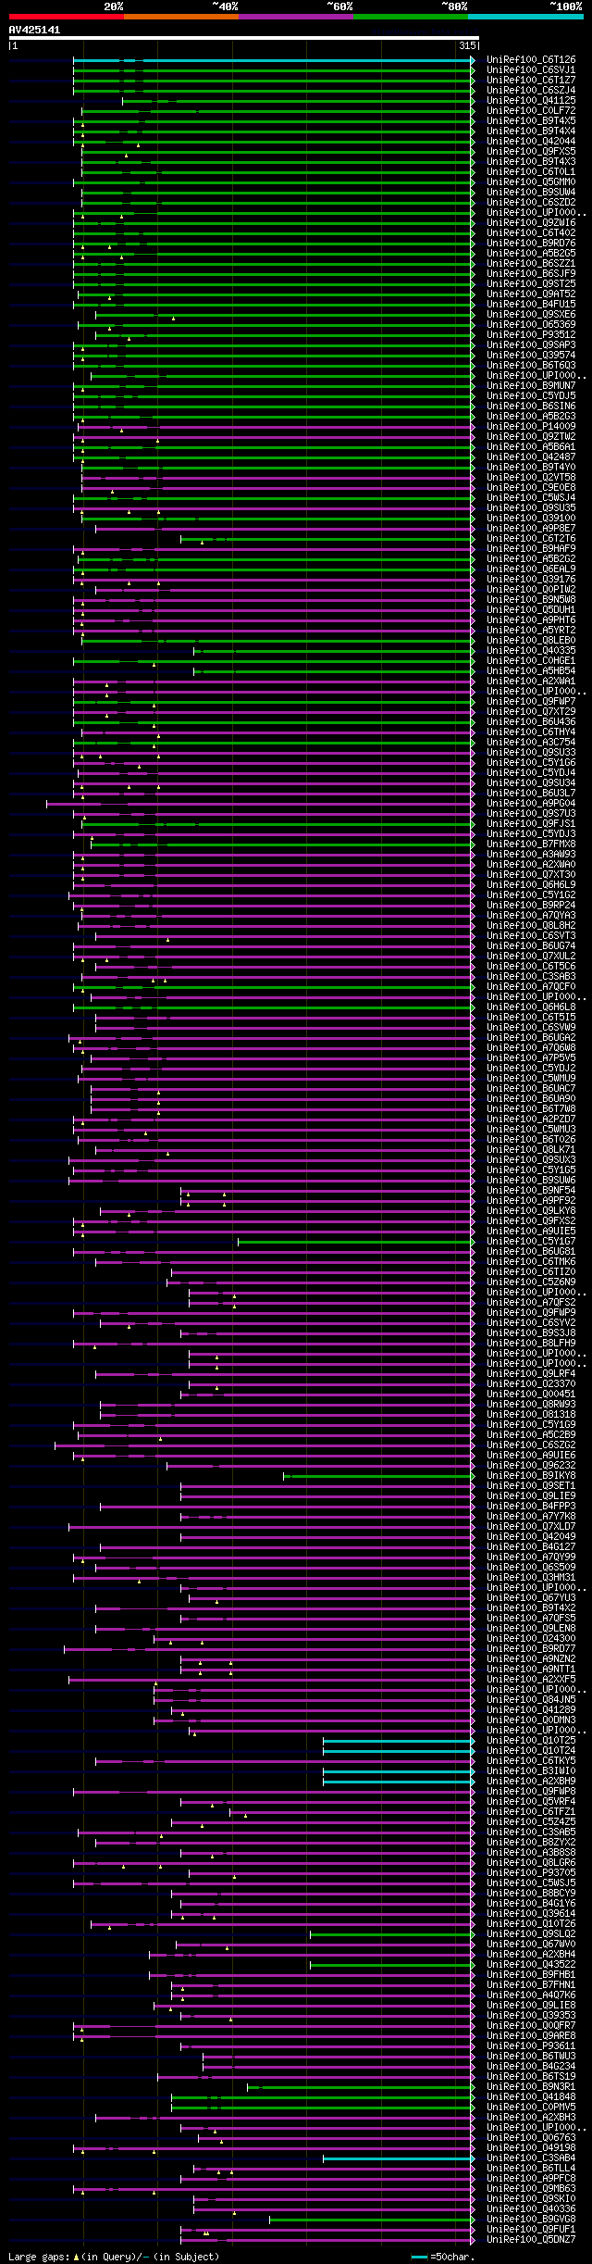Select hit label UniRef100_B9IKY8

click(x=531, y=1476)
